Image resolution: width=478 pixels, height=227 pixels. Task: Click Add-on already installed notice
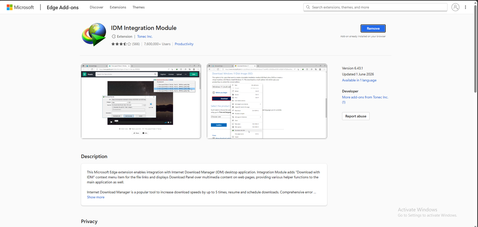click(x=363, y=36)
